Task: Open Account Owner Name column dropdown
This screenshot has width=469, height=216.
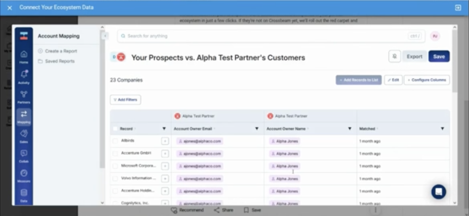Action: [350, 129]
